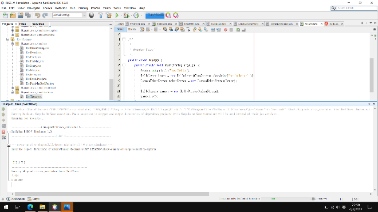Viewport: 378px width, 212px height.
Task: Switch to the Output tab in status bar
Action: point(34,199)
